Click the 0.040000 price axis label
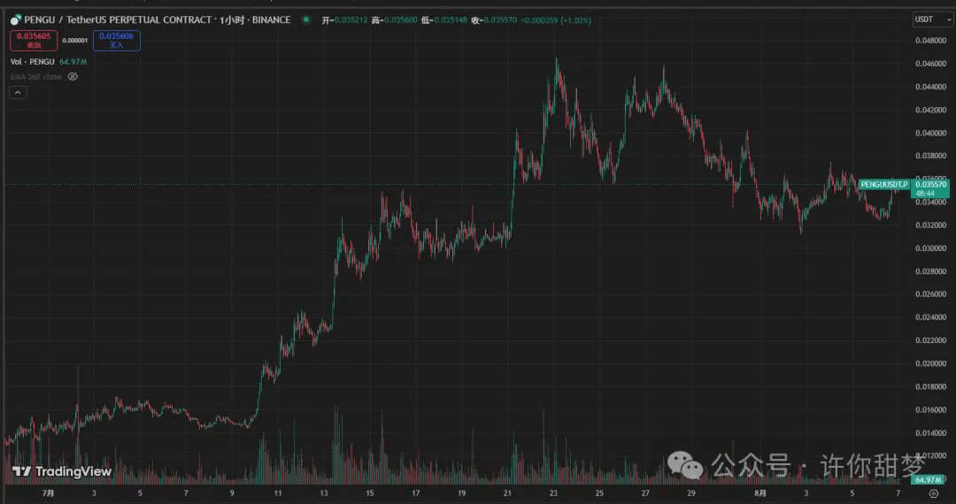The image size is (956, 504). click(x=930, y=134)
